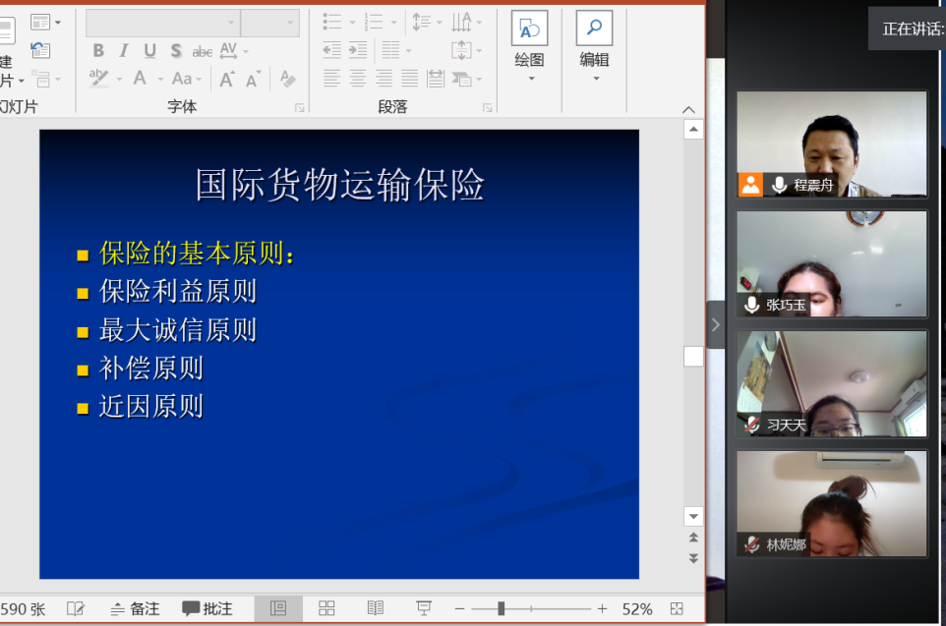Select 程震舟's video thumbnail
This screenshot has height=626, width=946.
831,143
